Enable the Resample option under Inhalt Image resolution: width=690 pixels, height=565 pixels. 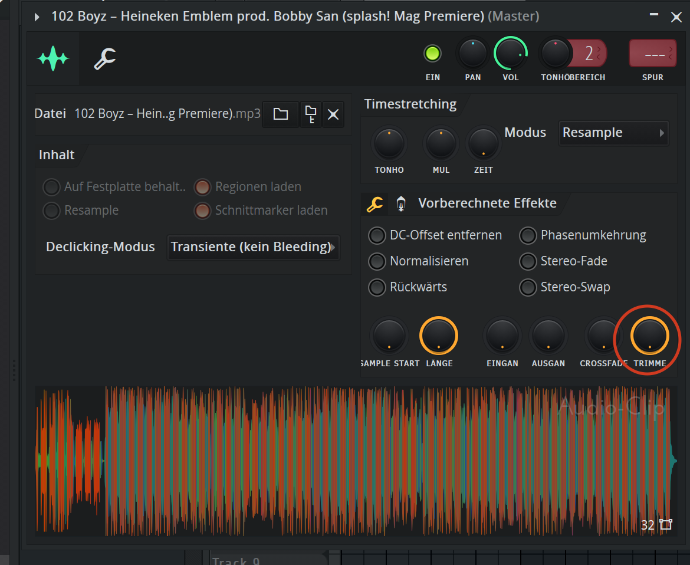click(x=51, y=211)
